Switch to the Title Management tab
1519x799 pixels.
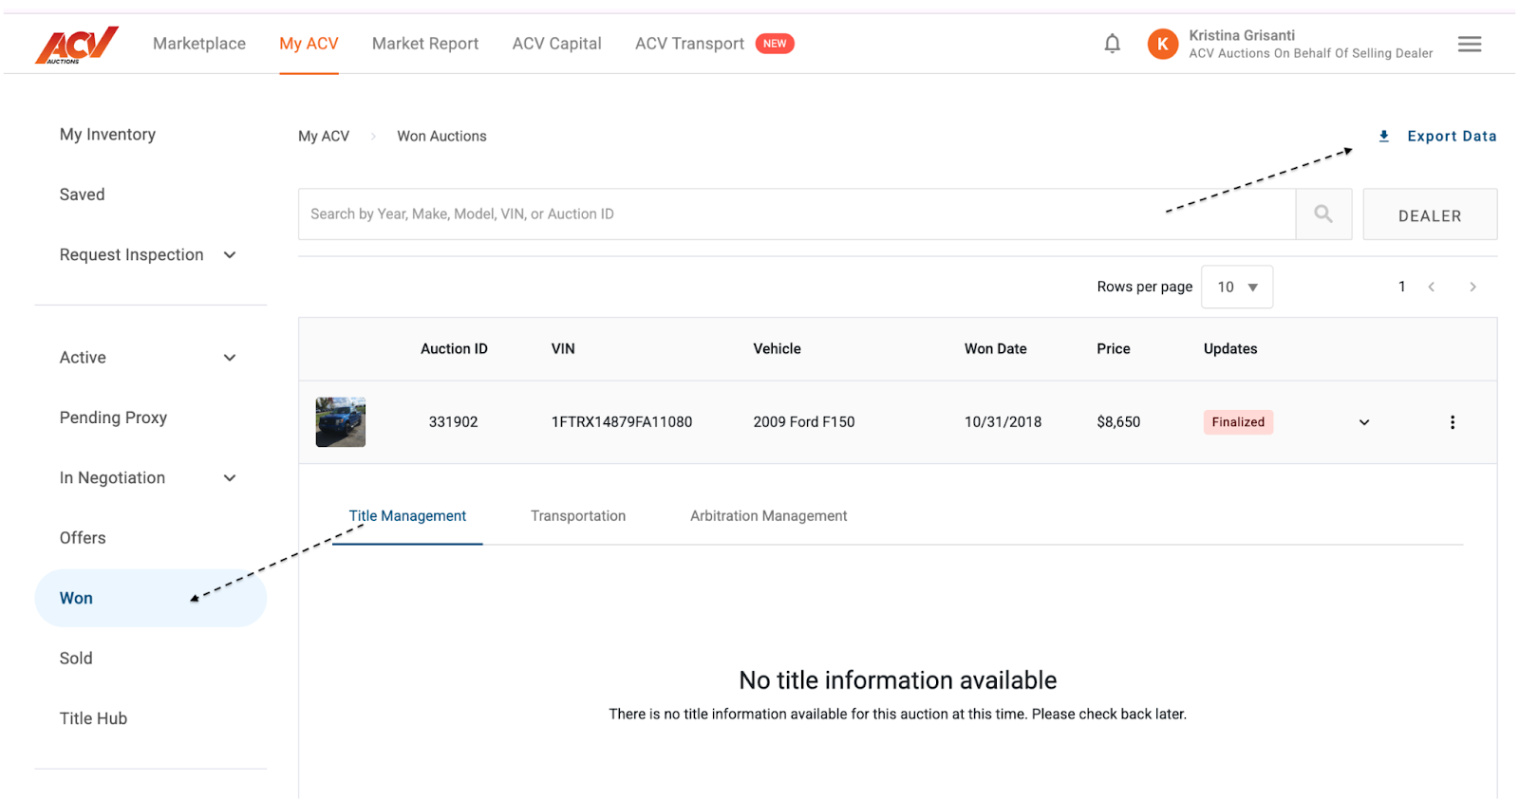coord(407,516)
